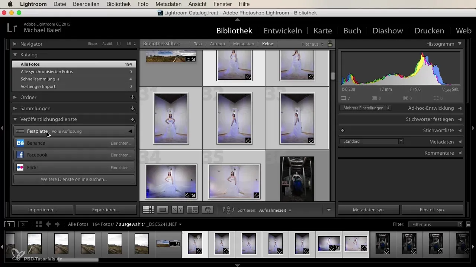Open the Metadaten menu in menu bar
This screenshot has height=267, width=476.
[168, 4]
